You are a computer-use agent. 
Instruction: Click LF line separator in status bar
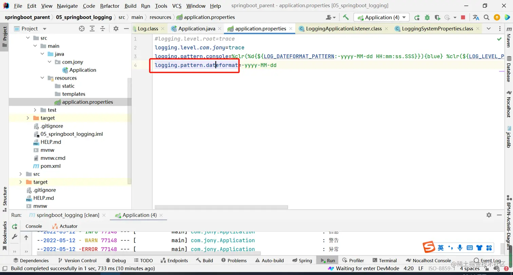click(x=421, y=269)
